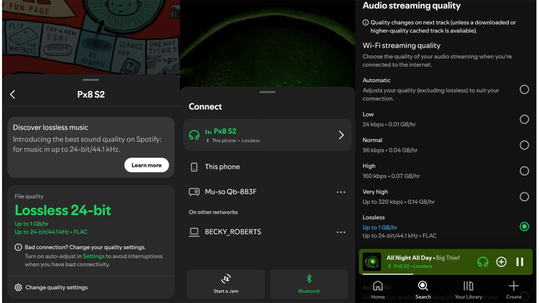Tap the back arrow beside Px8 S2

click(x=13, y=94)
